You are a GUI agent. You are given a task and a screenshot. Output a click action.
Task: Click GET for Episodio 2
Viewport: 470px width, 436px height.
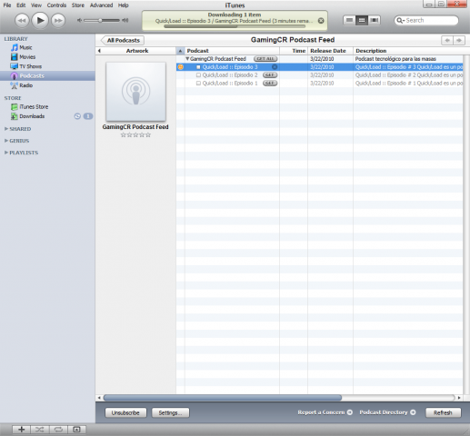coord(270,75)
